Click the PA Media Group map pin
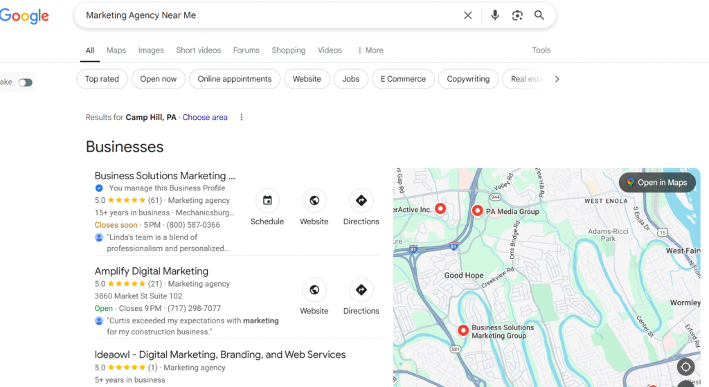The image size is (709, 387). [x=477, y=210]
